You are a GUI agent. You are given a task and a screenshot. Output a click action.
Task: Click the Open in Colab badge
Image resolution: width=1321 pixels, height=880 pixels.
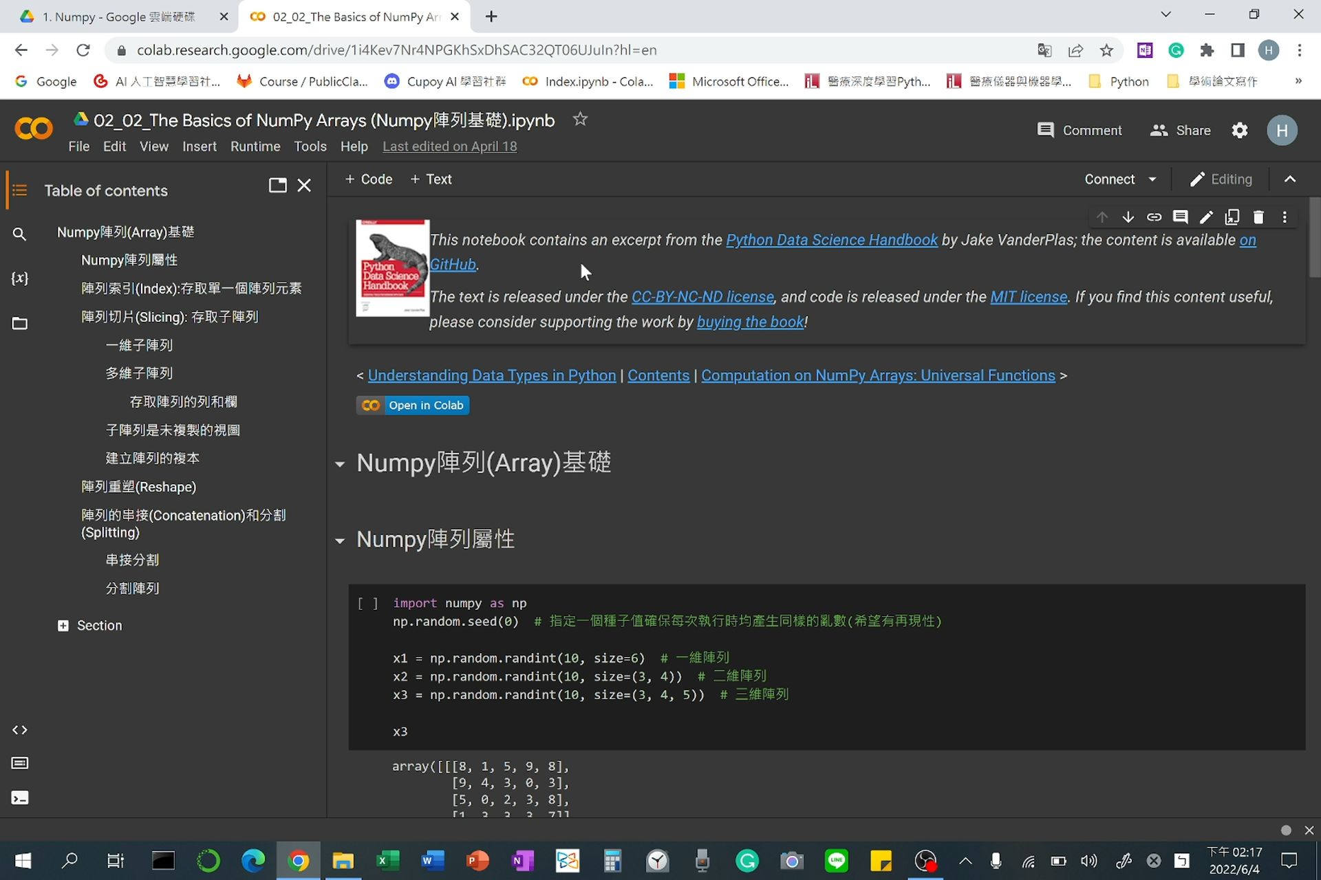point(412,405)
